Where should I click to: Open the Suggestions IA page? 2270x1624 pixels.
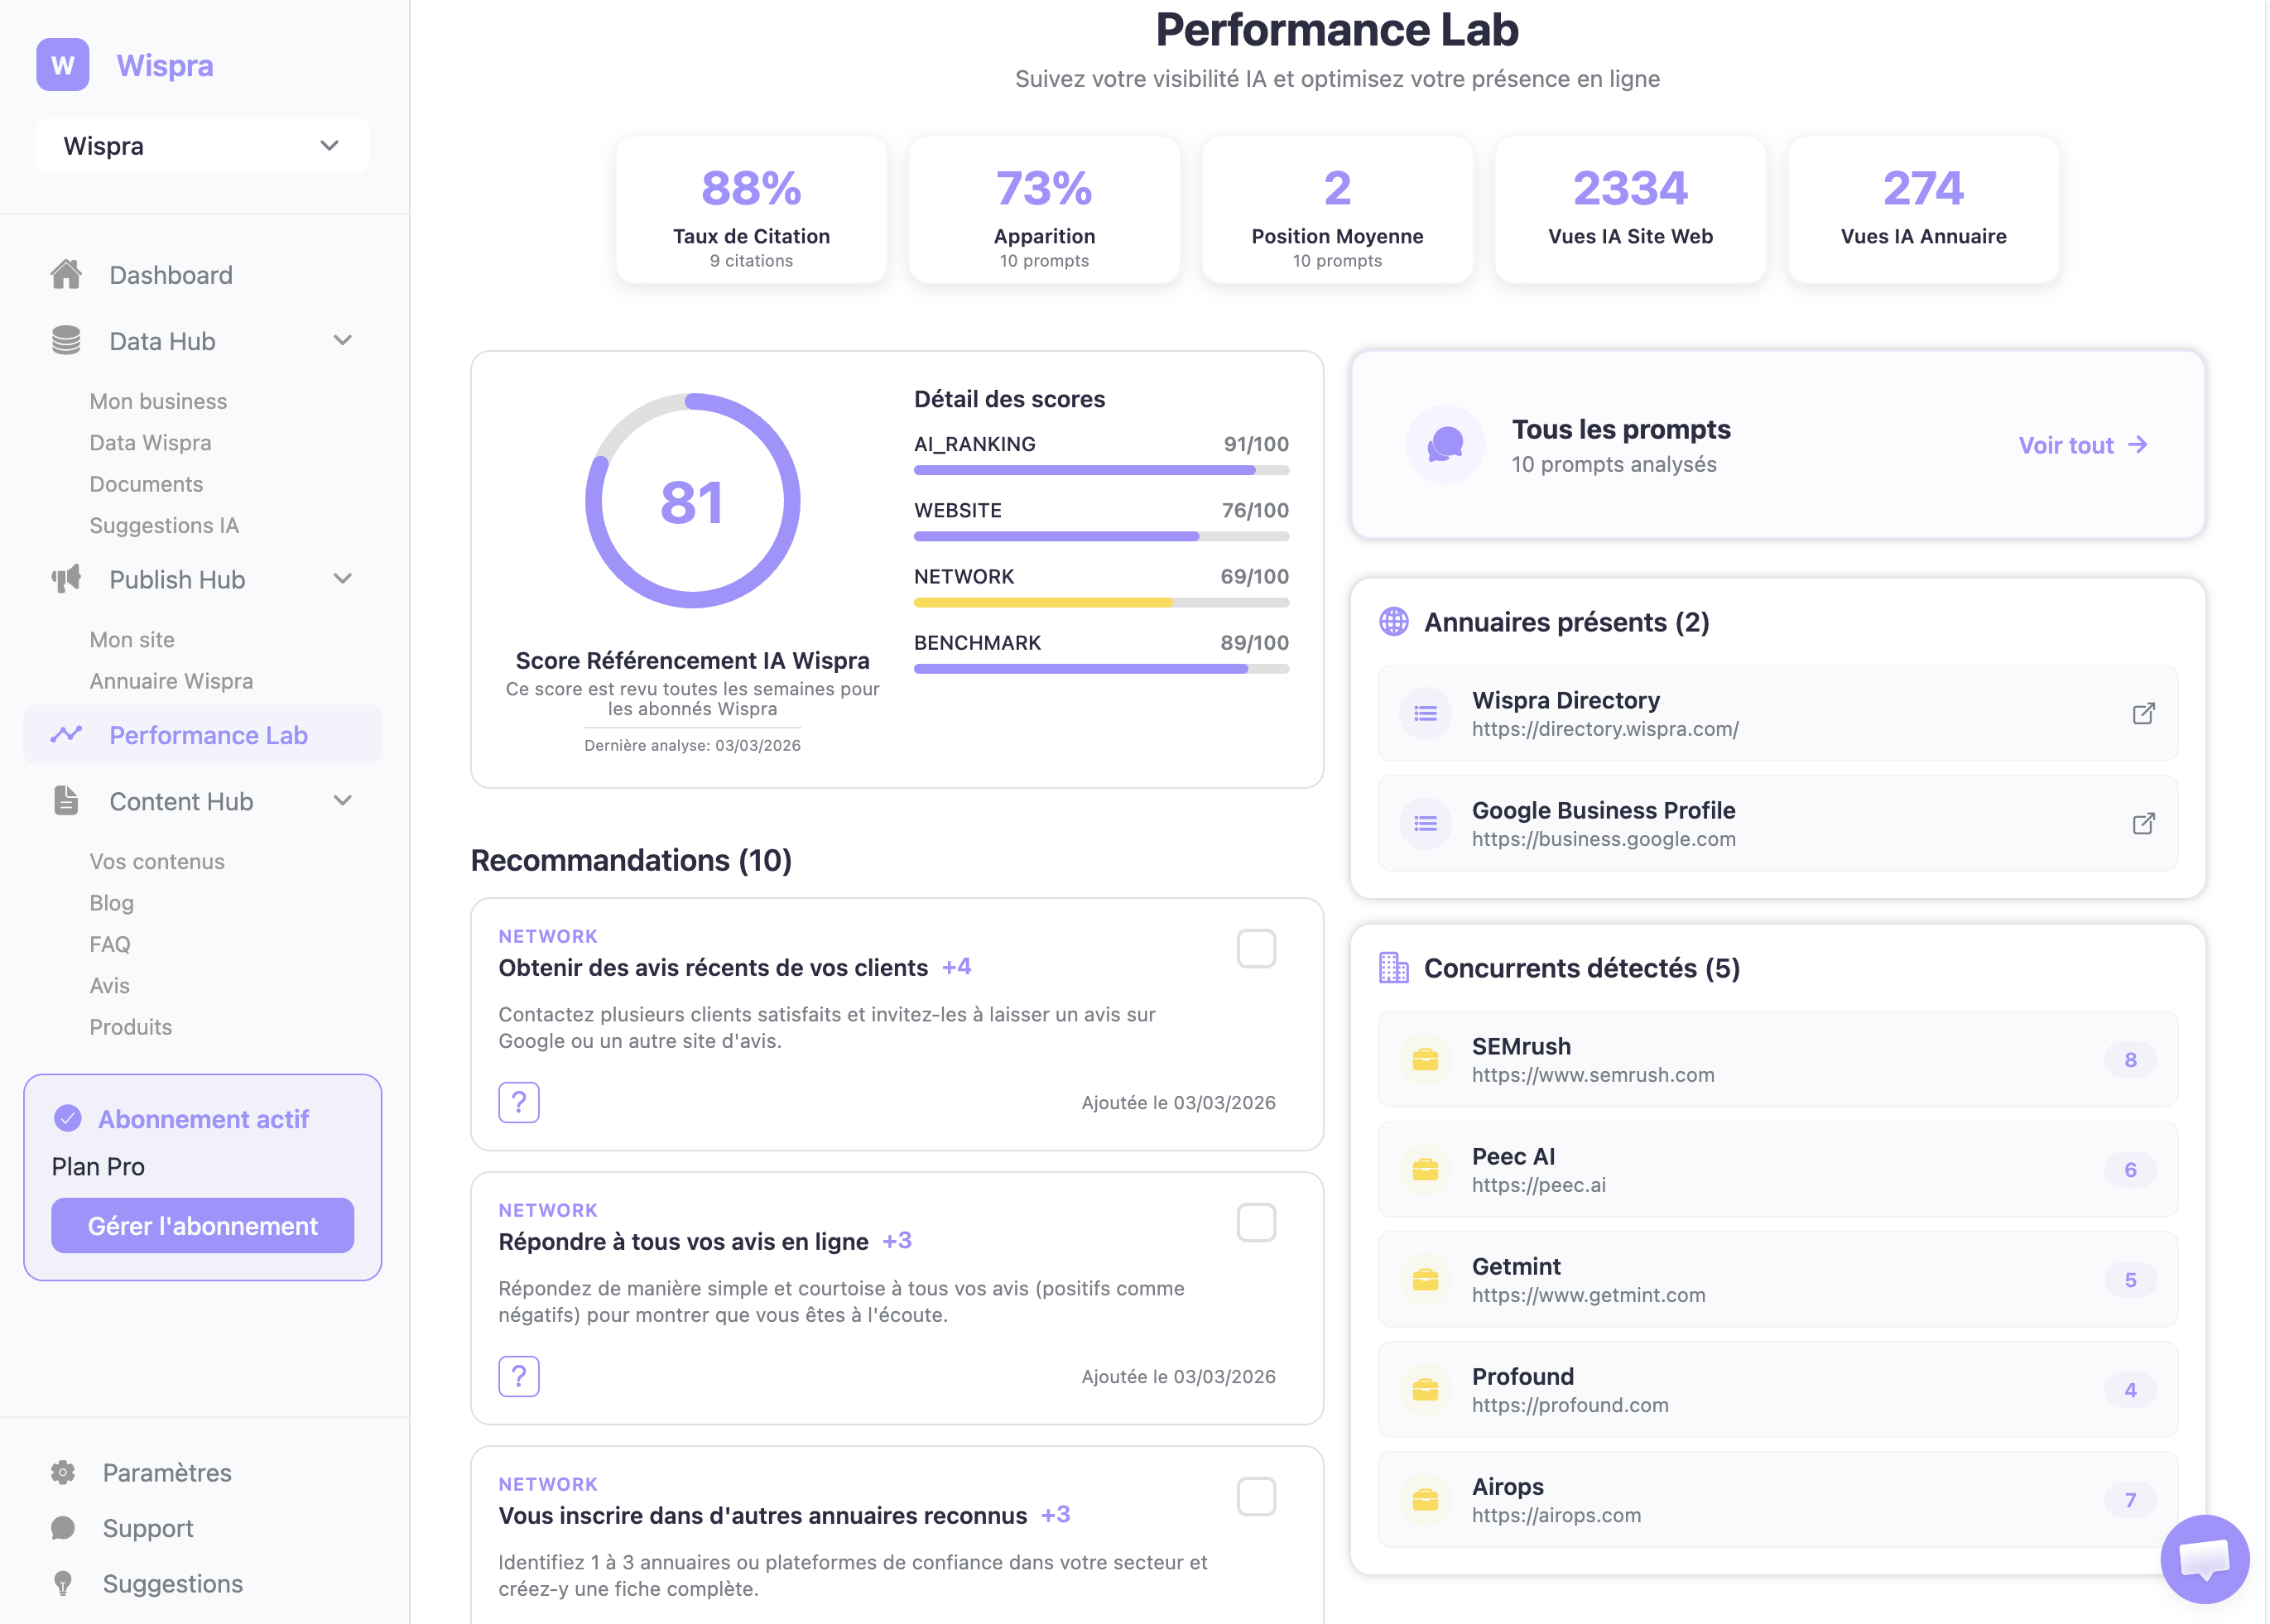(164, 525)
